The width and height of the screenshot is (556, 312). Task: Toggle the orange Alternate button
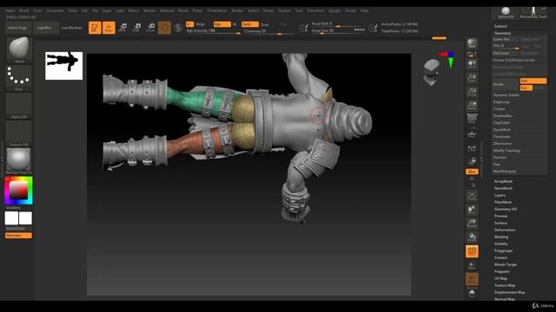tap(18, 235)
